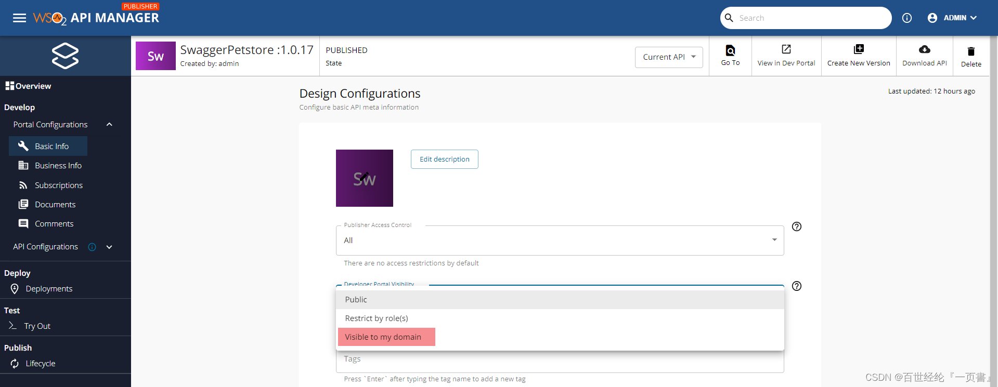
Task: Click the Deployments location pin icon
Action: pyautogui.click(x=15, y=289)
